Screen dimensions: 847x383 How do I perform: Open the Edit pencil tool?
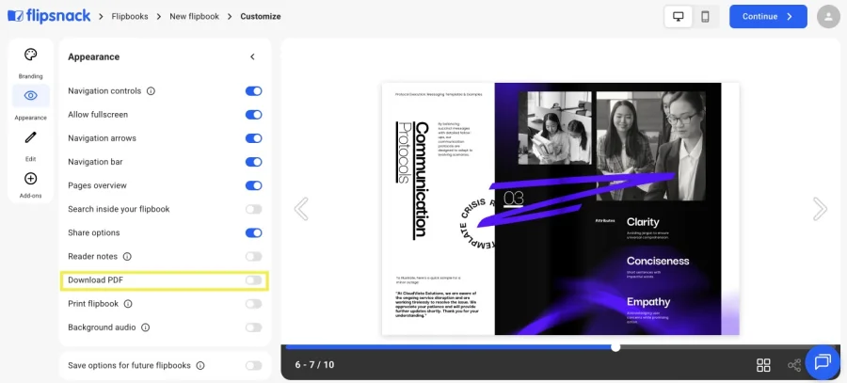31,137
